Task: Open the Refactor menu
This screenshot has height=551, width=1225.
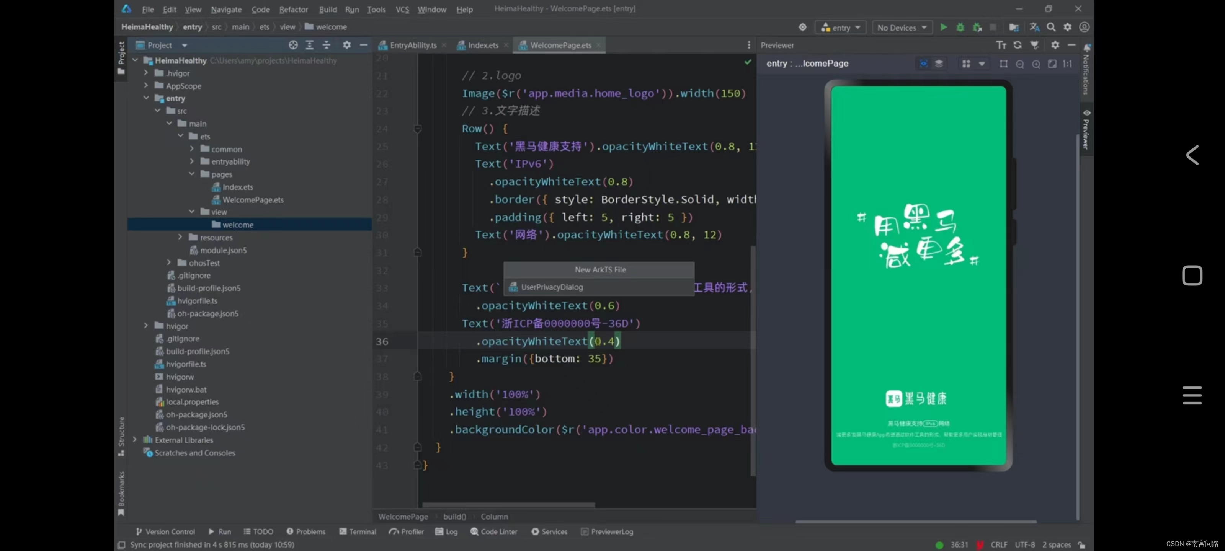Action: coord(293,9)
